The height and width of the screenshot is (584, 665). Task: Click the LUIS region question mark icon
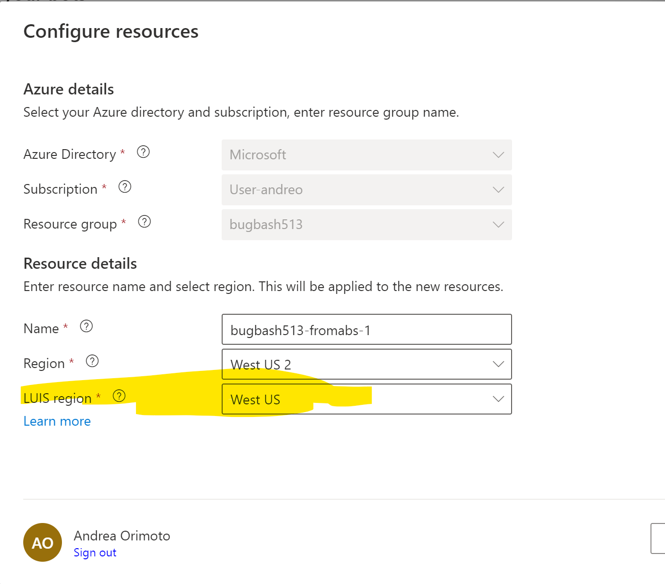pyautogui.click(x=119, y=396)
